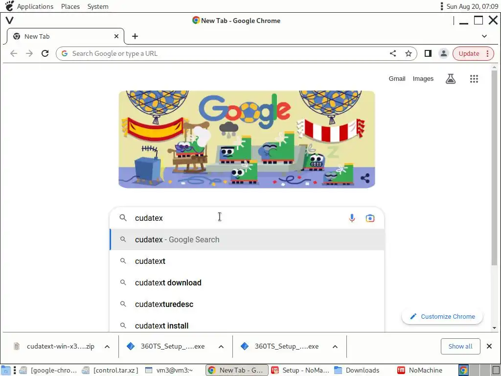Switch to Downloads folder window

pyautogui.click(x=357, y=370)
